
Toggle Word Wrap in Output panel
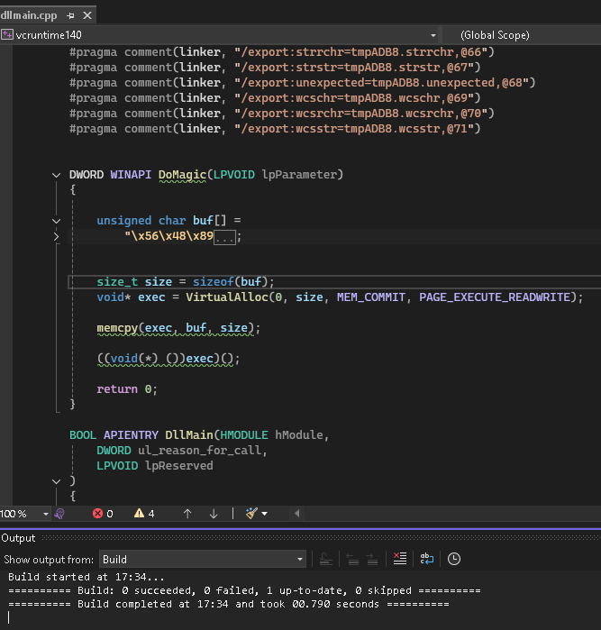(426, 559)
